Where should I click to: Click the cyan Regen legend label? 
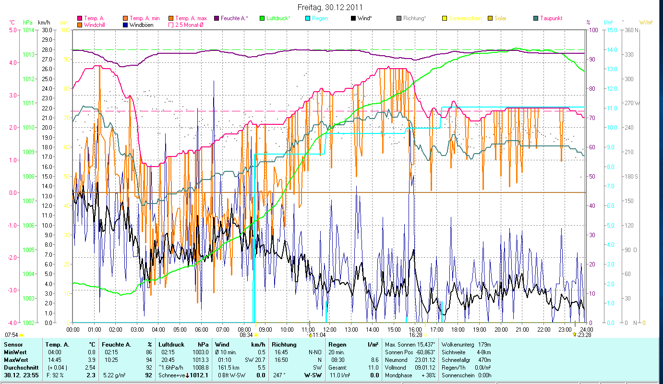point(320,18)
